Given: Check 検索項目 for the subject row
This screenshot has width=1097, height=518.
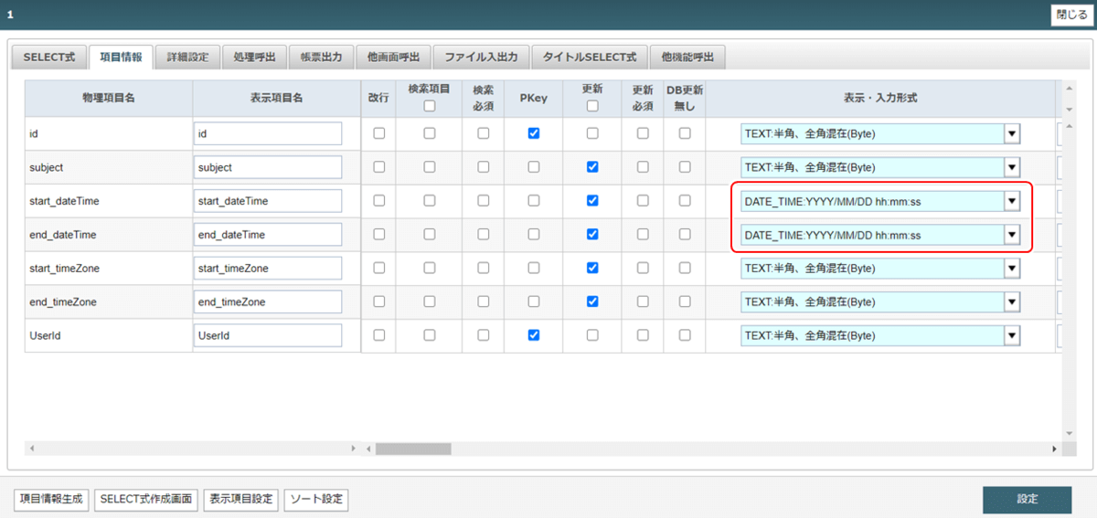Looking at the screenshot, I should (x=429, y=167).
